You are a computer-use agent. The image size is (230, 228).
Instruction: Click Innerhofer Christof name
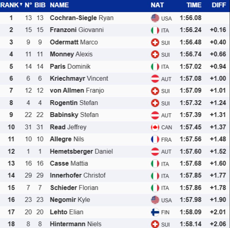click(x=78, y=175)
